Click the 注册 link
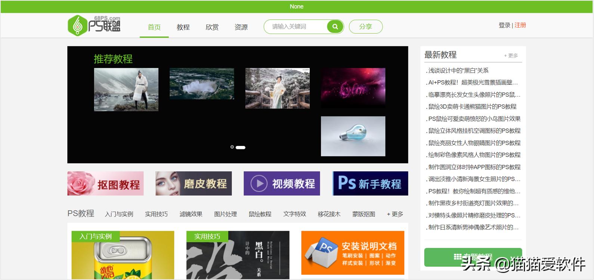The height and width of the screenshot is (280, 594). pos(520,25)
